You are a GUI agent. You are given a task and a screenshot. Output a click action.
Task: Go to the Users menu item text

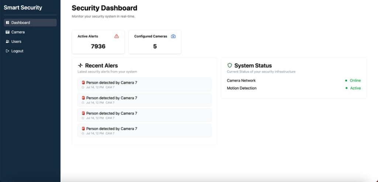point(16,42)
